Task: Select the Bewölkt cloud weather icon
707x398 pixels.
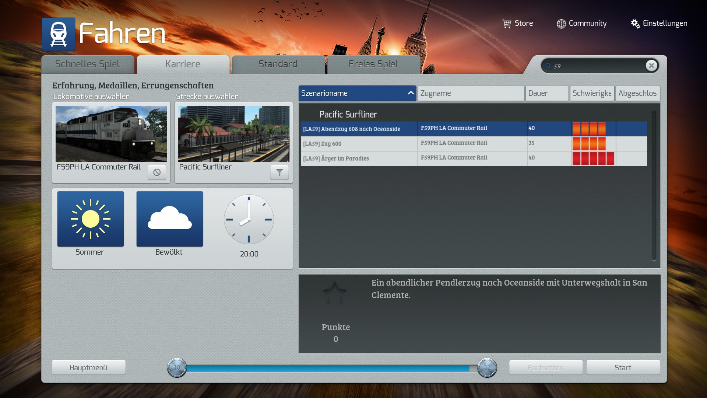Action: click(x=170, y=219)
